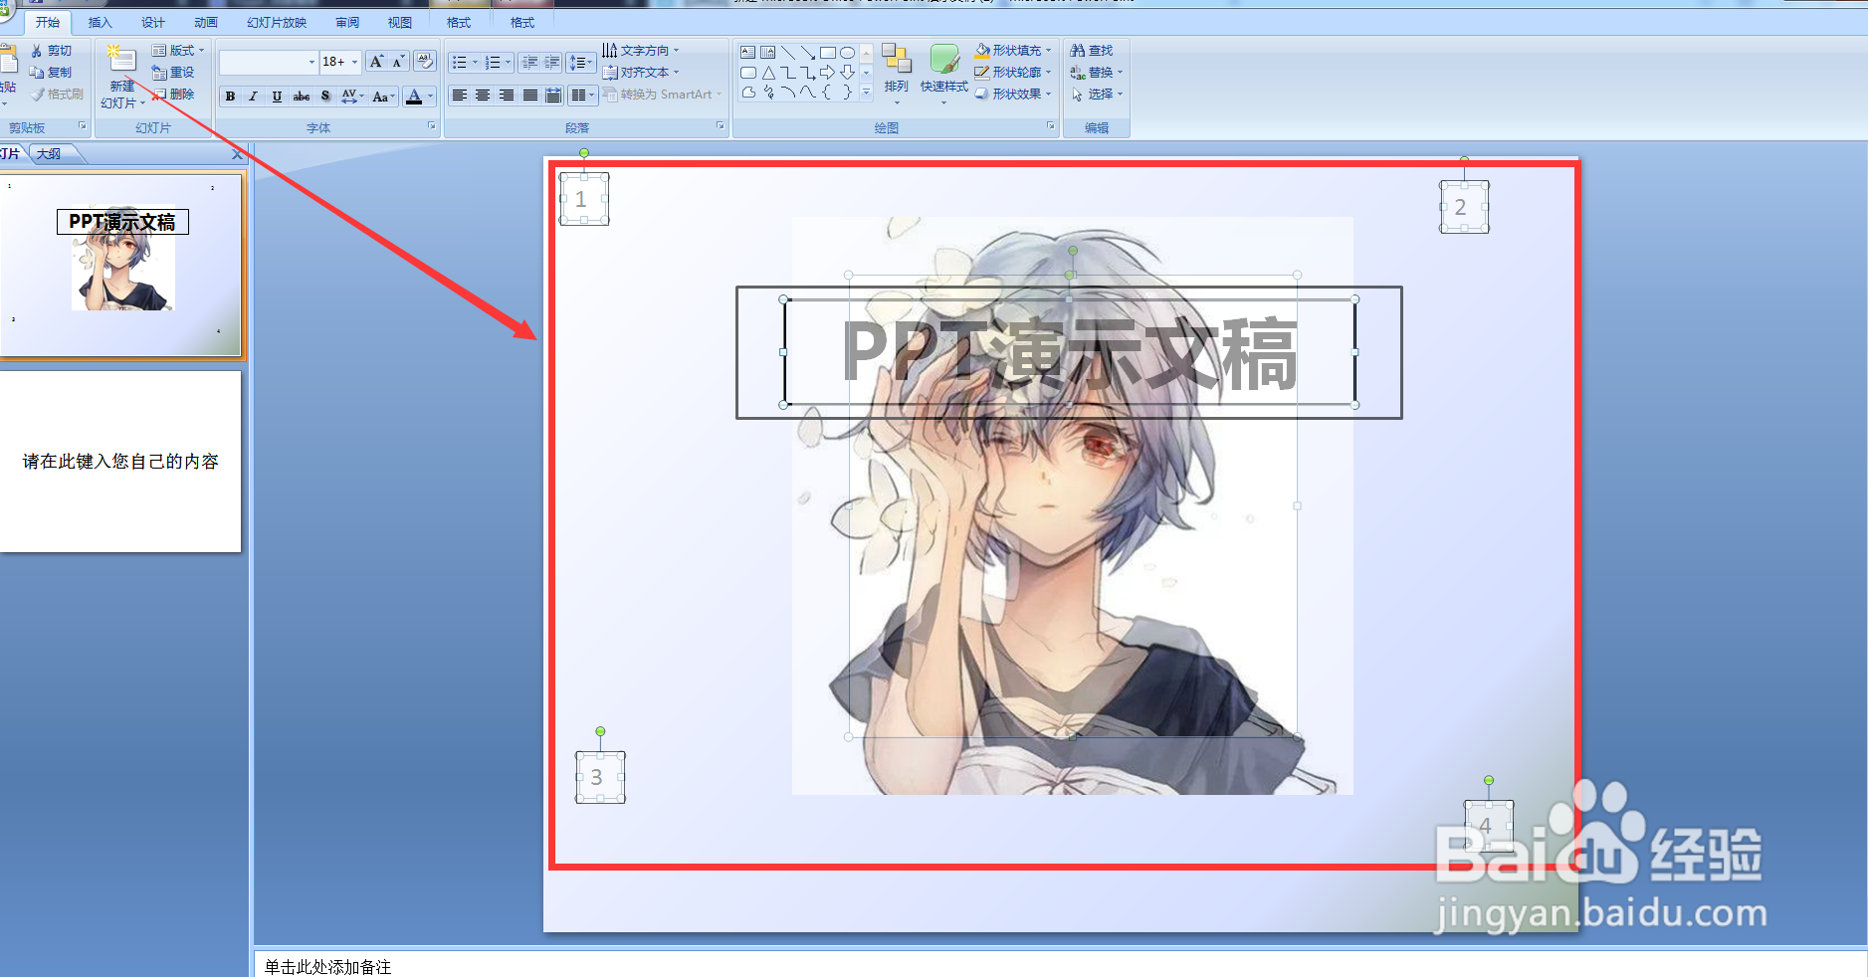Switch to the 大纲 outline pane tab
Image resolution: width=1868 pixels, height=977 pixels.
pyautogui.click(x=49, y=153)
